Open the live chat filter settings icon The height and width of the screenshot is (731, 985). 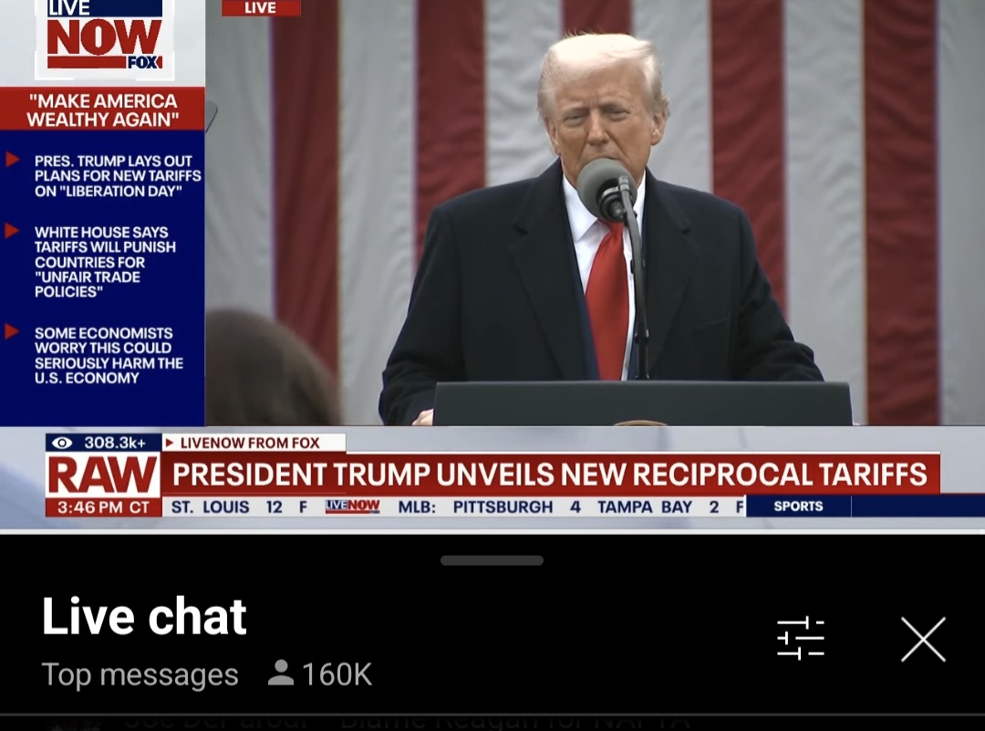801,639
